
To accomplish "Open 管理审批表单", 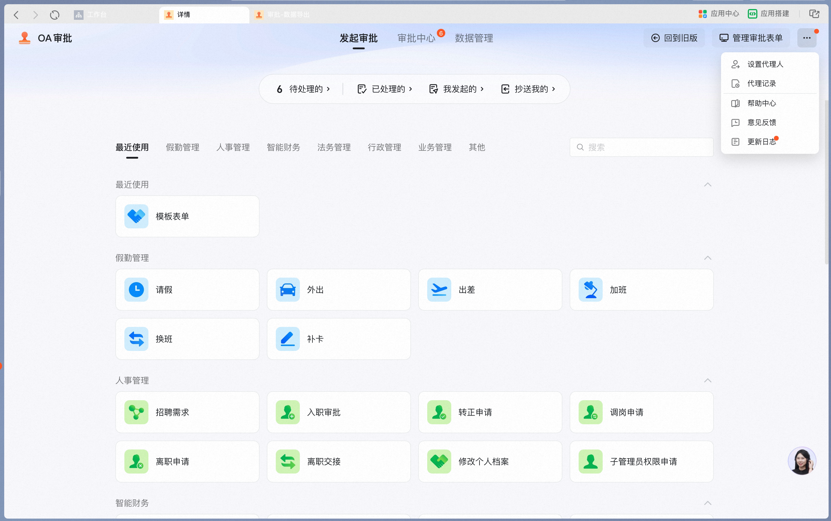I will coord(751,38).
